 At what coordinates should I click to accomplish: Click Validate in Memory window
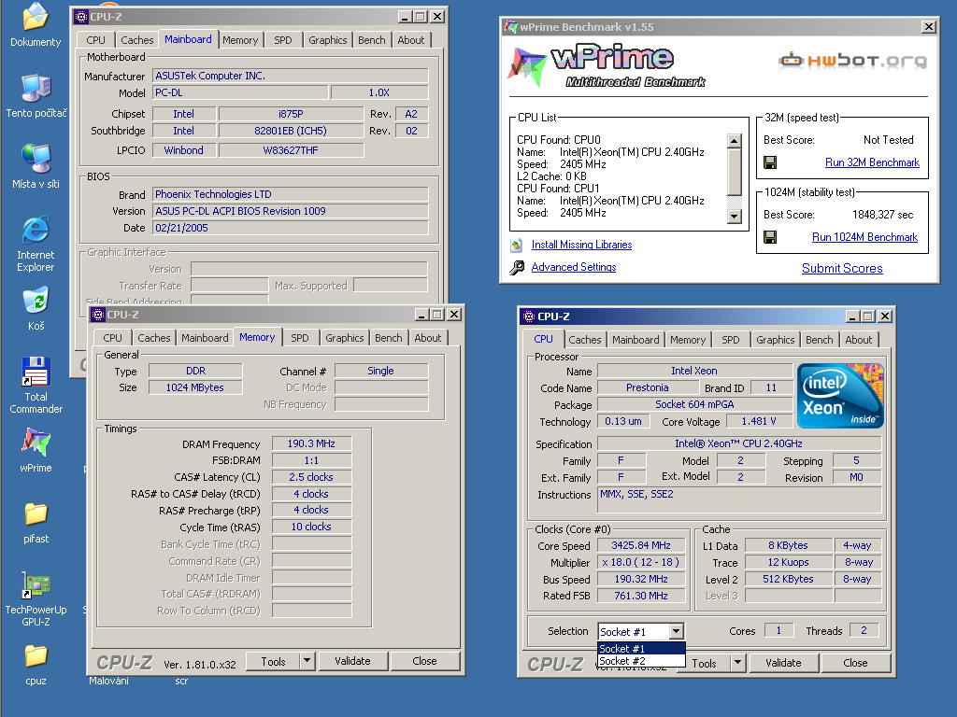[x=352, y=661]
